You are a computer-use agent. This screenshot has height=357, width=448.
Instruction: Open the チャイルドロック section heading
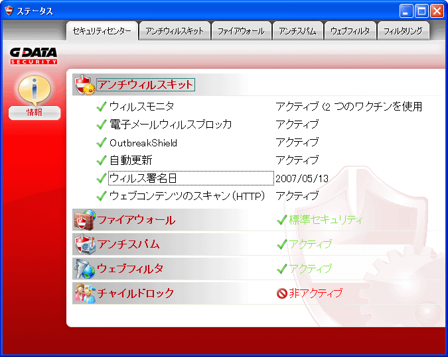point(135,293)
